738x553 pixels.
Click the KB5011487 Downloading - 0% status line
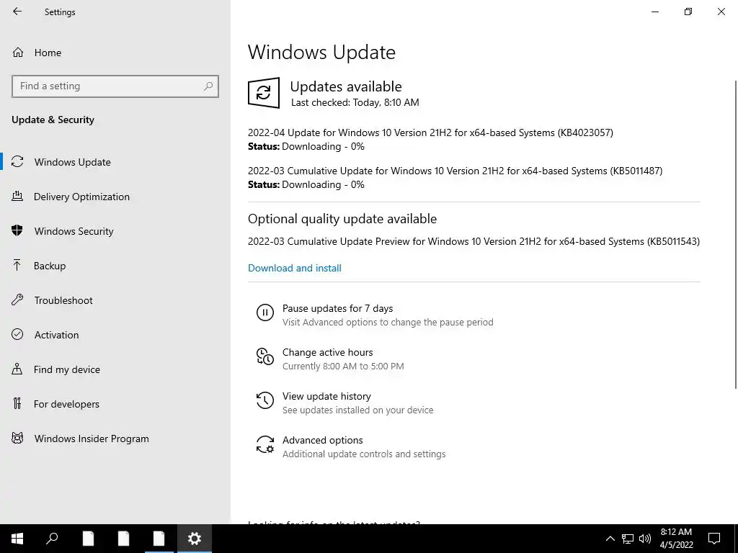[306, 184]
